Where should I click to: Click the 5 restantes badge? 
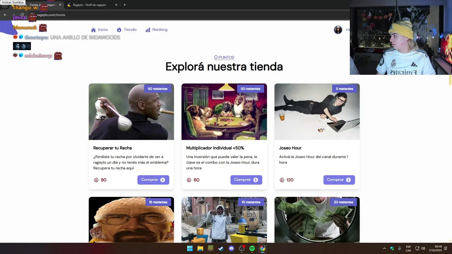coord(344,89)
